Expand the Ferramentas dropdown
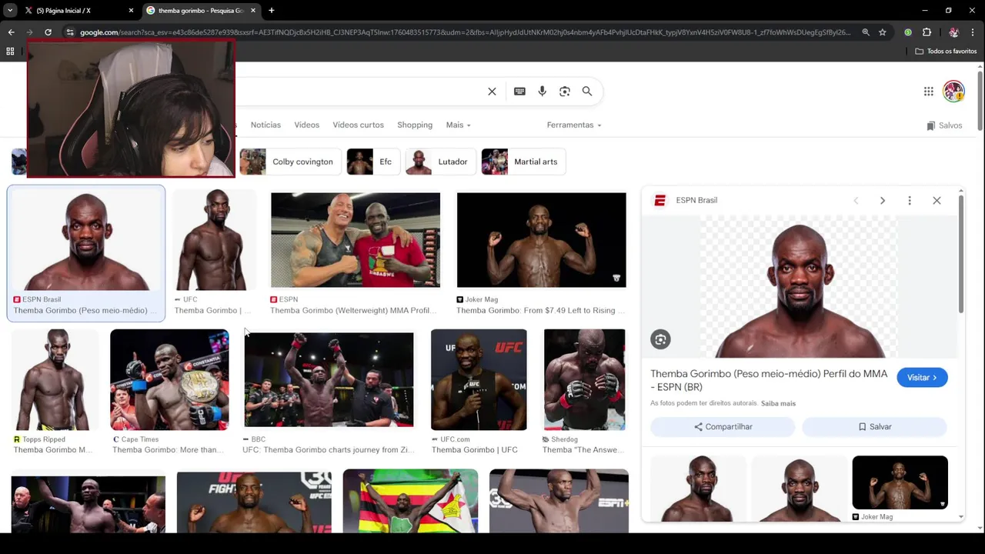This screenshot has width=985, height=554. pyautogui.click(x=574, y=125)
